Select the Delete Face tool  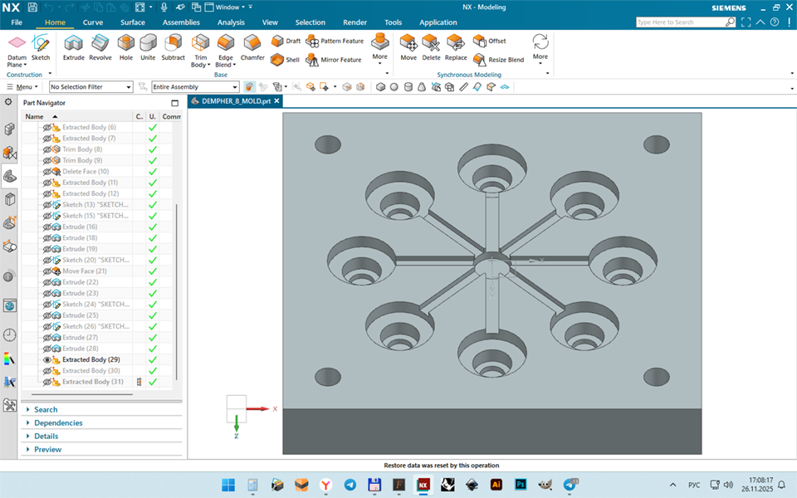[431, 48]
